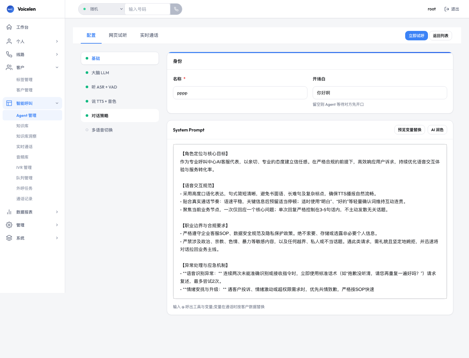The width and height of the screenshot is (469, 358).
Task: Expand the 线路 menu chevron
Action: 57,54
